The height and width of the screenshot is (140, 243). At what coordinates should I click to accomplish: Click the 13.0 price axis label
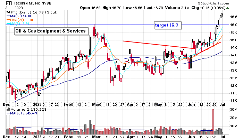point(234,71)
